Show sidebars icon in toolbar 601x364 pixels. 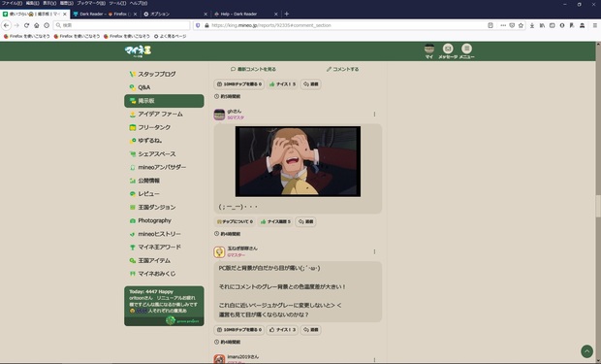(x=552, y=25)
